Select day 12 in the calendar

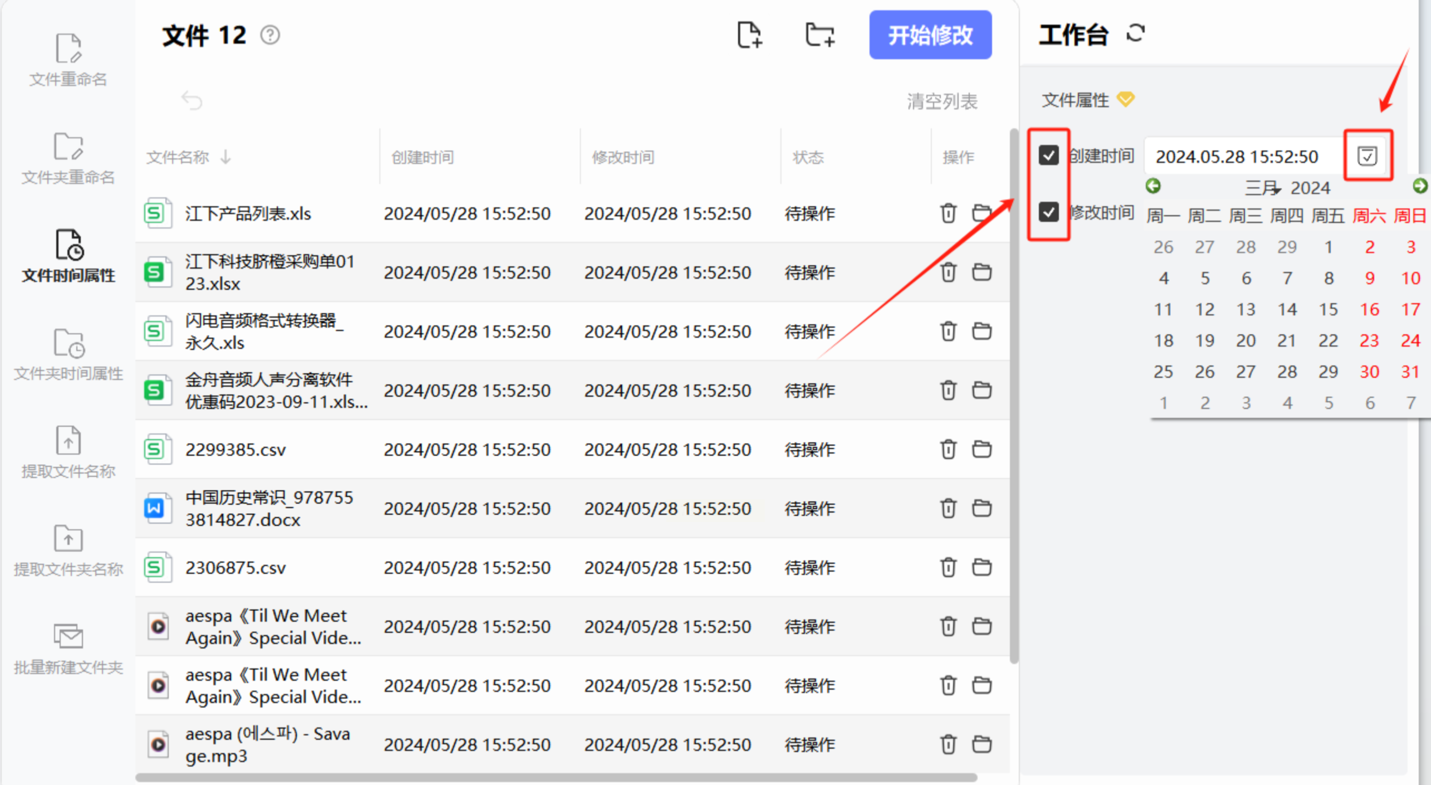point(1205,309)
